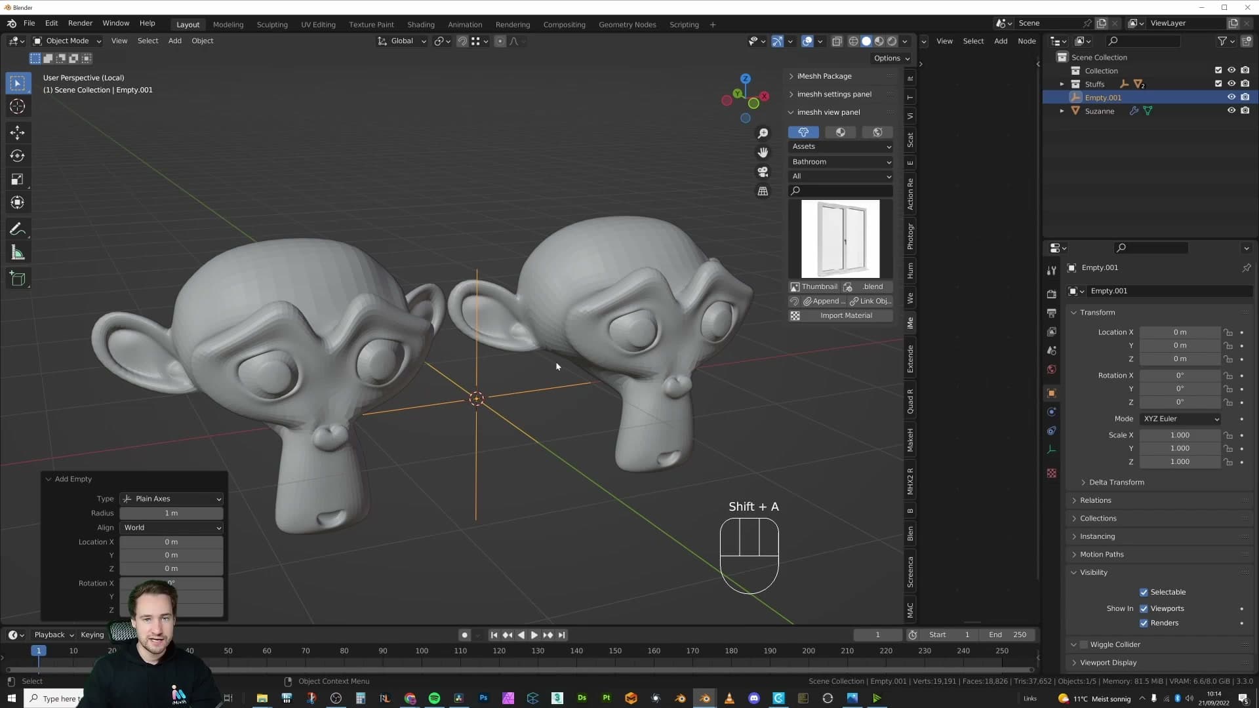Select the Scale tool
Screen dimensions: 1259x708
[18, 180]
